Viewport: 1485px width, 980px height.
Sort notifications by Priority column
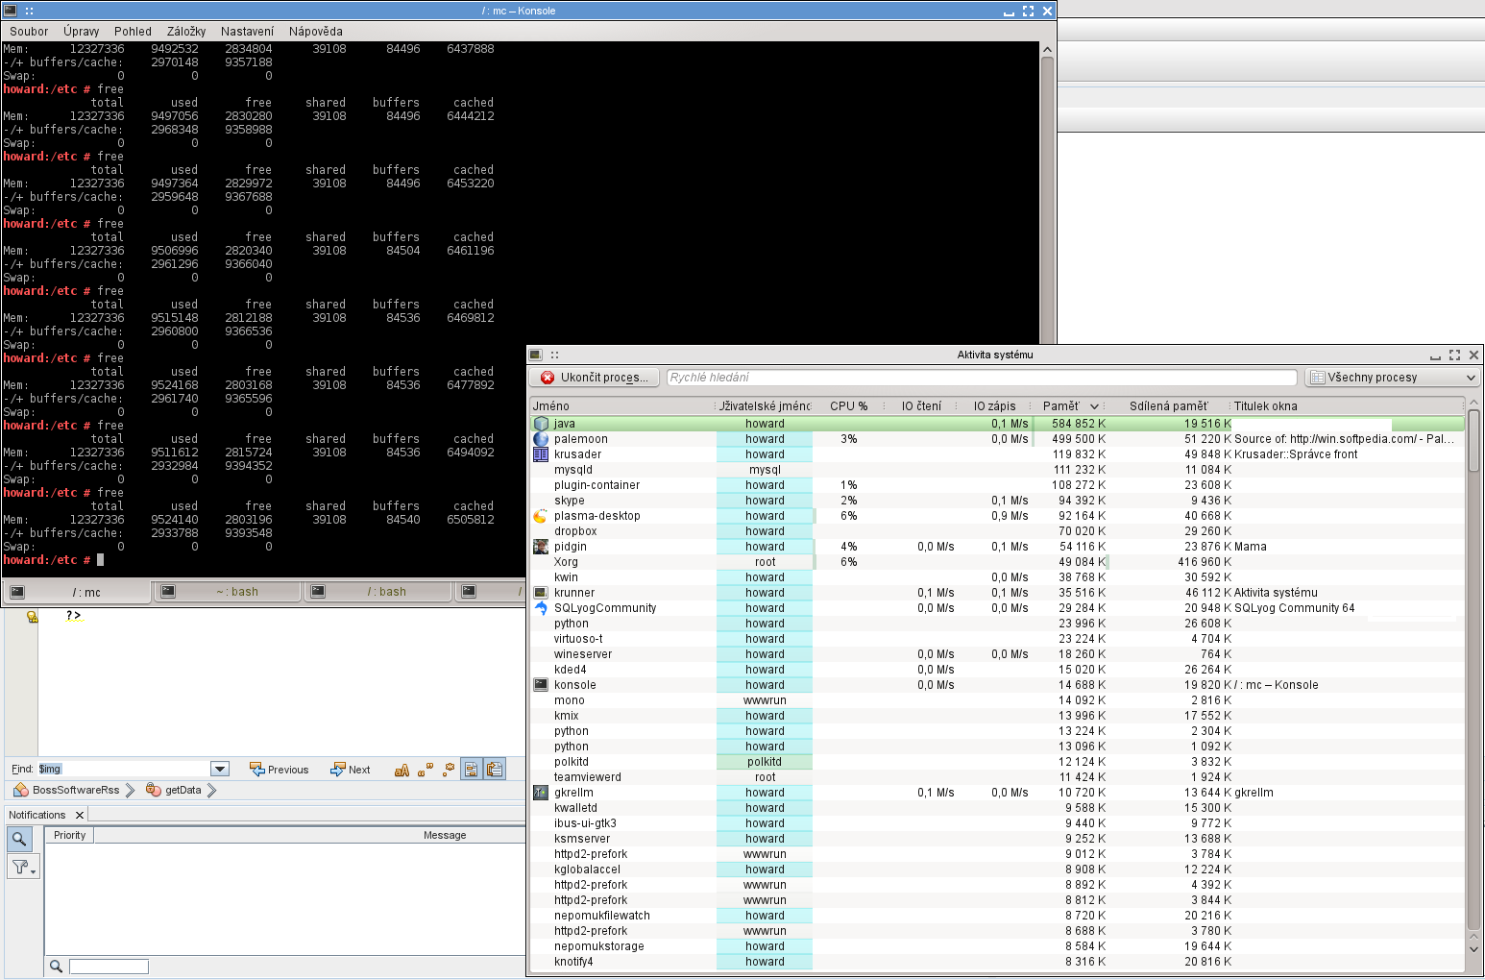pyautogui.click(x=69, y=835)
